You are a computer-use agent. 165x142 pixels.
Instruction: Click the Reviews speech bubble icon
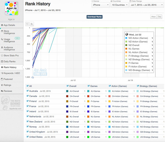pos(2,91)
